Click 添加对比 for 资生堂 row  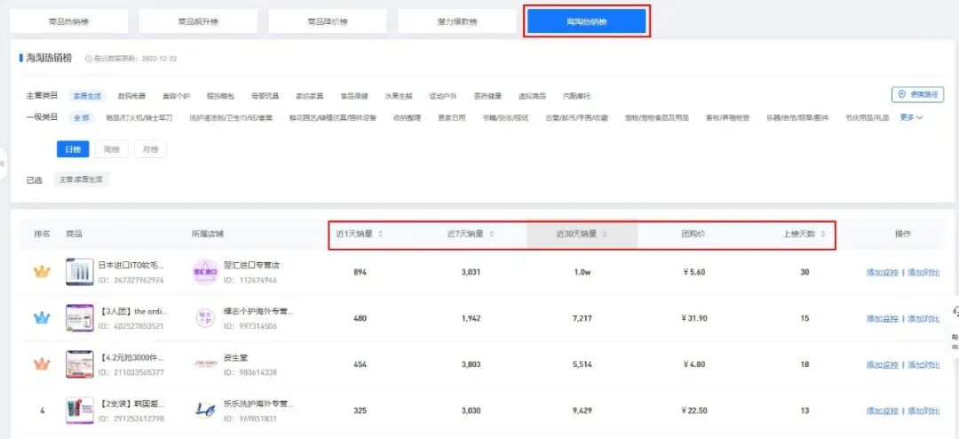[x=923, y=364]
